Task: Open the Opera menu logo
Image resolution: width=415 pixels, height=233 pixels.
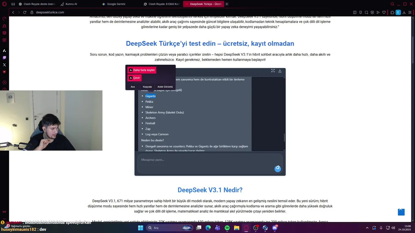Action: (x=4, y=4)
